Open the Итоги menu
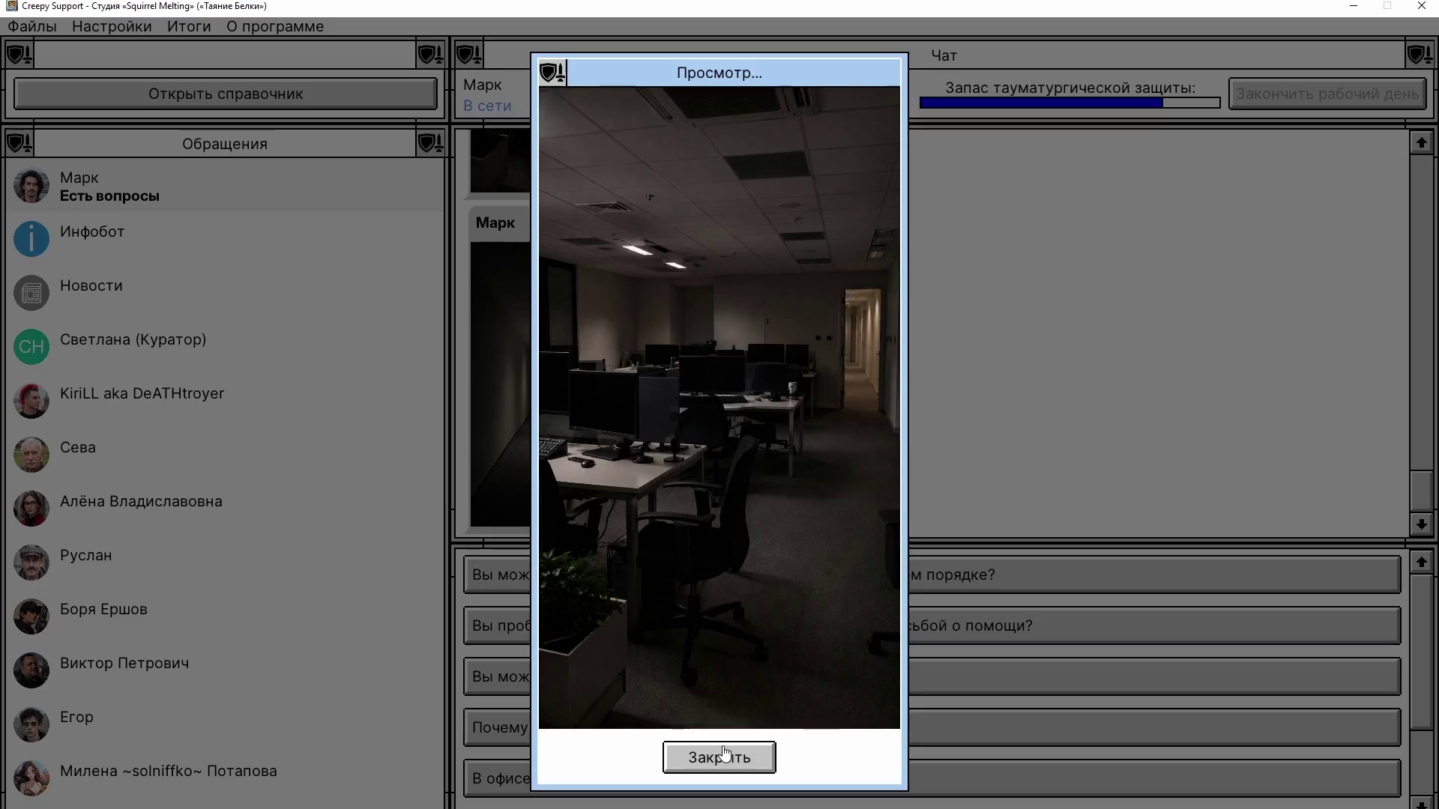1439x809 pixels. pos(189,26)
